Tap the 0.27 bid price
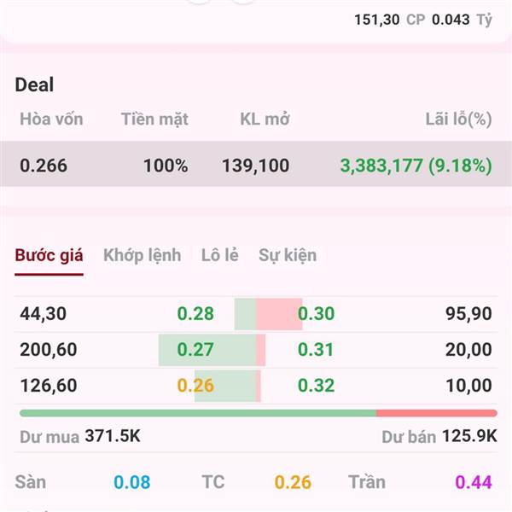 coord(195,350)
